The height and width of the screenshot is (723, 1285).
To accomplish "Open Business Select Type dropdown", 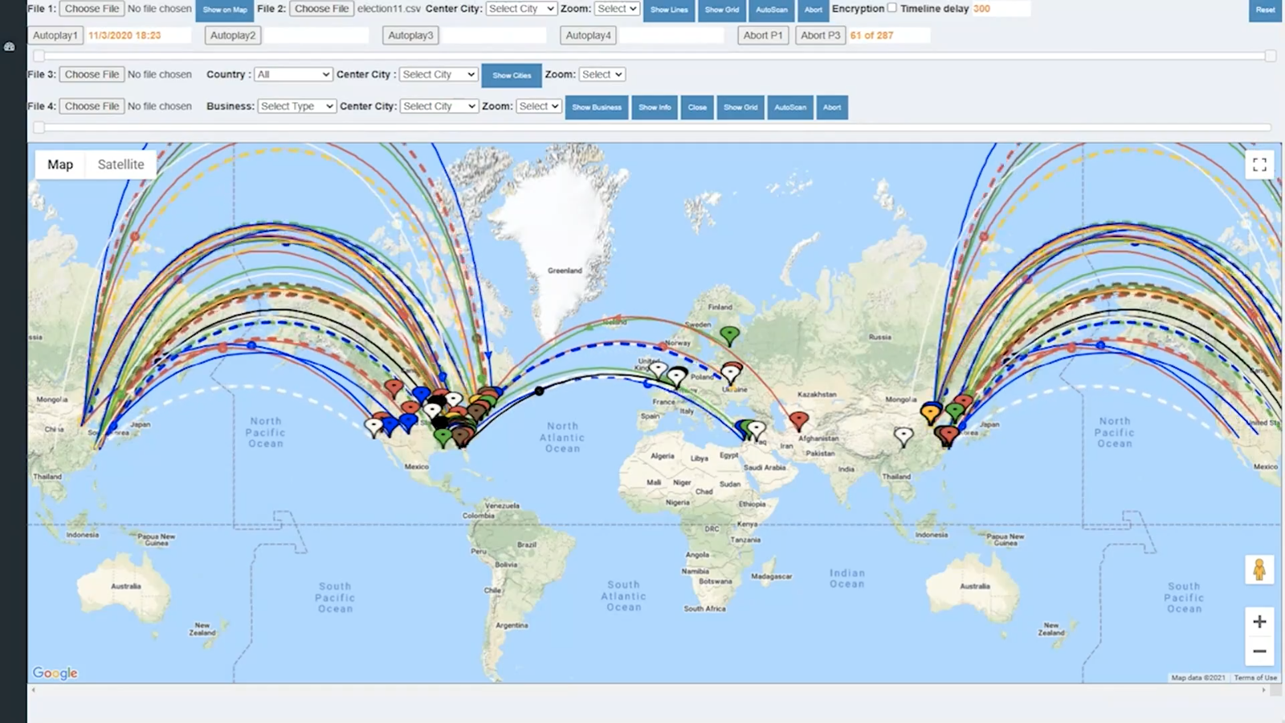I will (x=296, y=106).
